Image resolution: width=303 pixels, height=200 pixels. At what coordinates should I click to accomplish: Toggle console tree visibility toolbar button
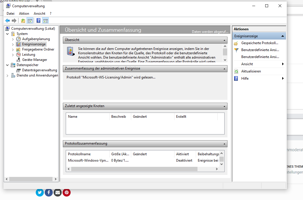pos(30,20)
